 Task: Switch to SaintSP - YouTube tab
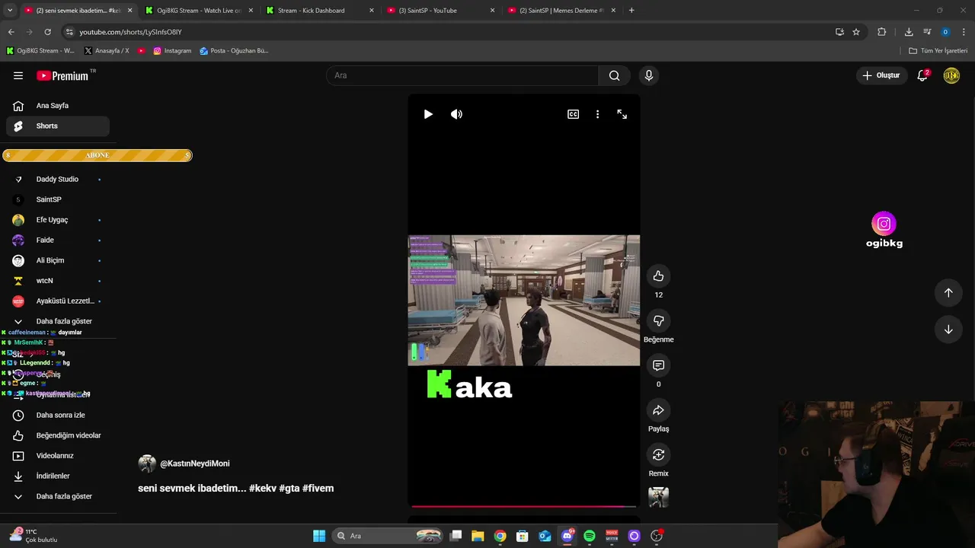(x=441, y=11)
